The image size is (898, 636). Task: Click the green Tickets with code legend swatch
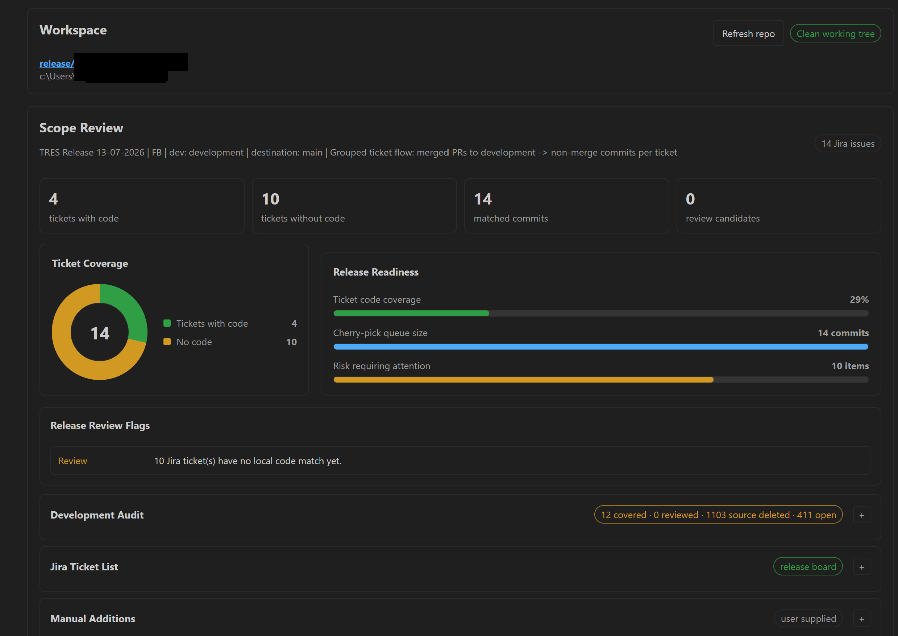pyautogui.click(x=167, y=323)
